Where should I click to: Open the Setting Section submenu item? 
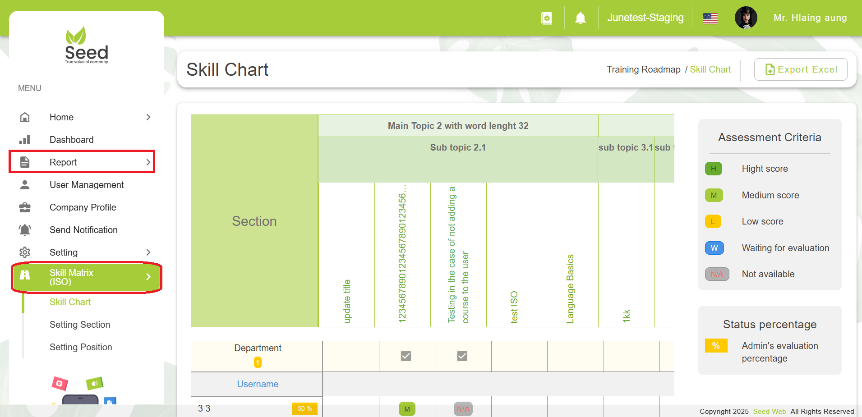pos(80,325)
